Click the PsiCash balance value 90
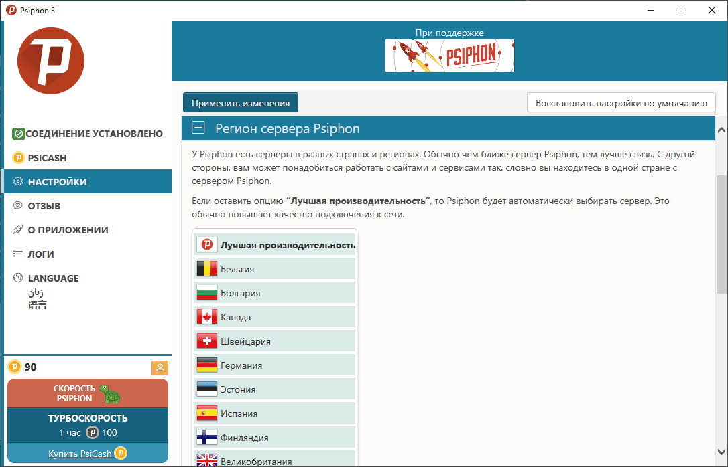Image resolution: width=728 pixels, height=467 pixels. 31,367
